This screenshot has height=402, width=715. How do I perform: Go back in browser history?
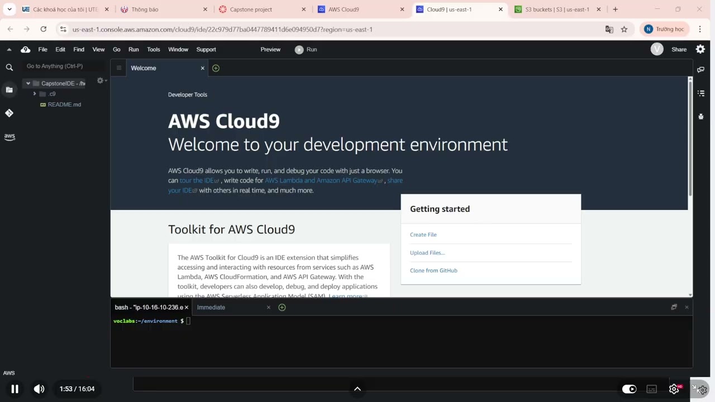(10, 29)
